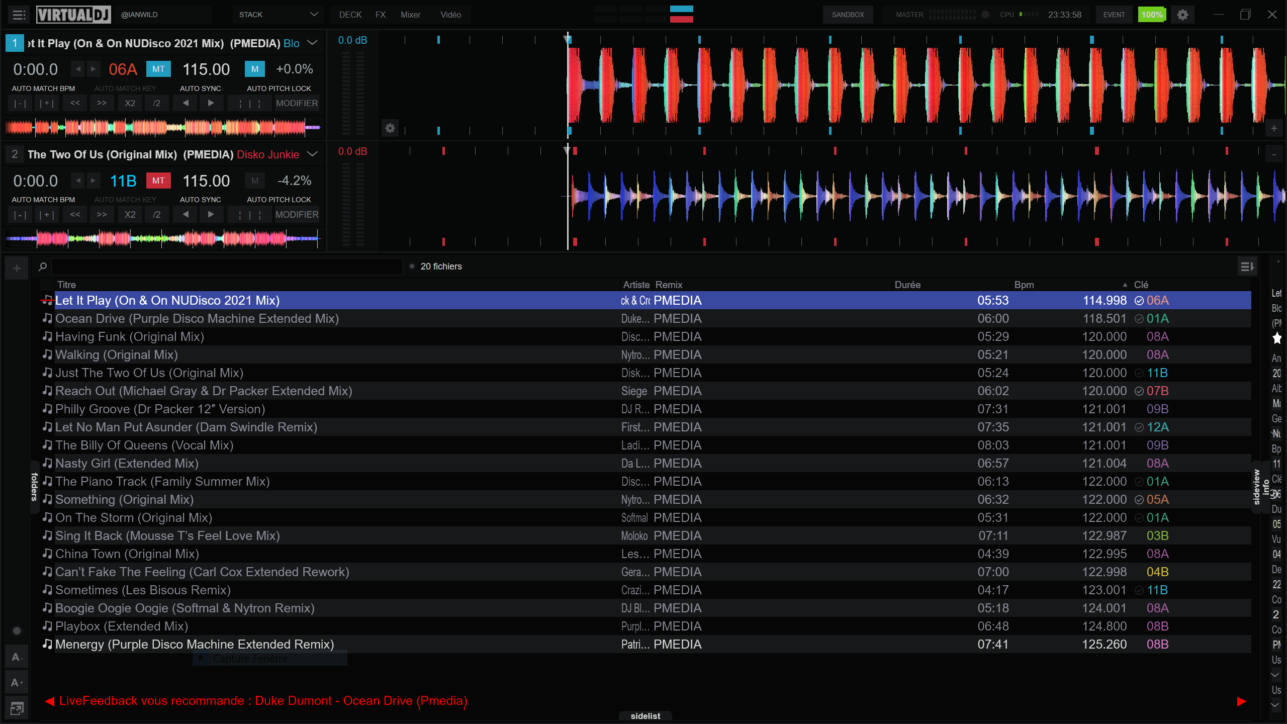Viewport: 1287px width, 724px height.
Task: Click deck 1 AUTO PITCH LOCK
Action: coord(279,88)
